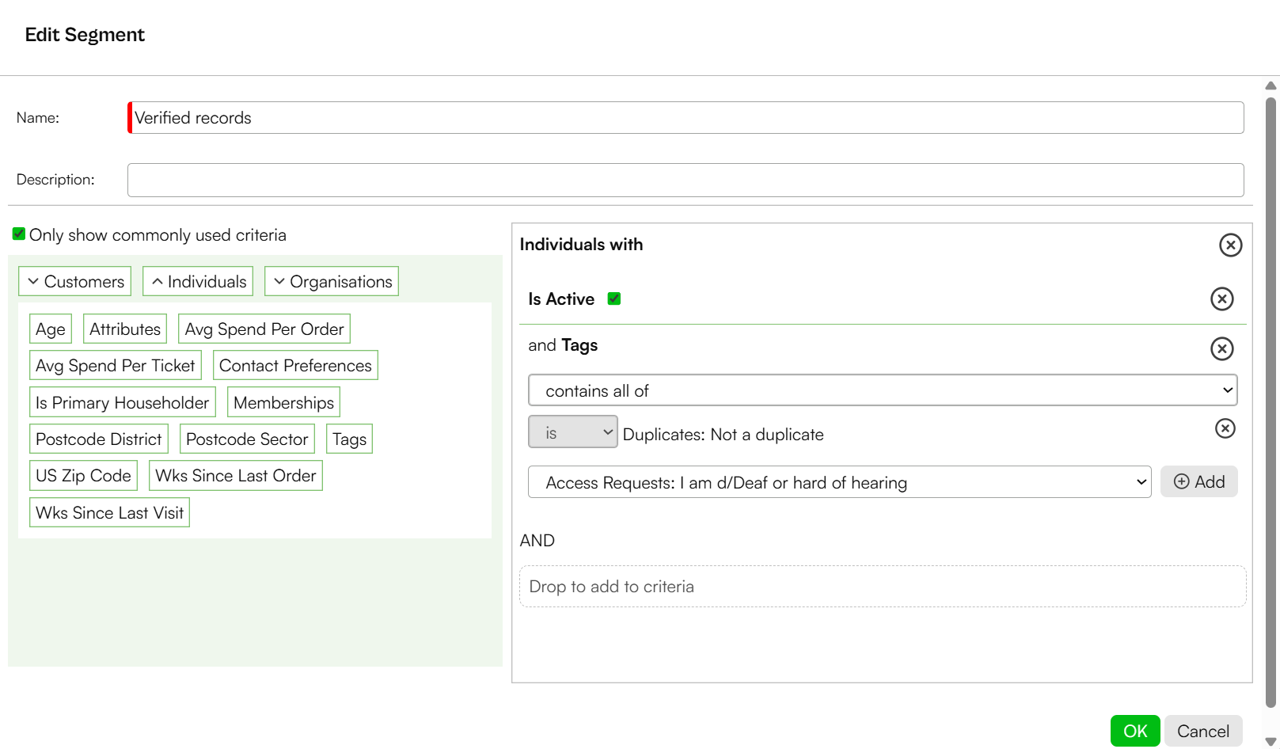Confirm with the green OK button
The width and height of the screenshot is (1280, 749).
pos(1135,731)
